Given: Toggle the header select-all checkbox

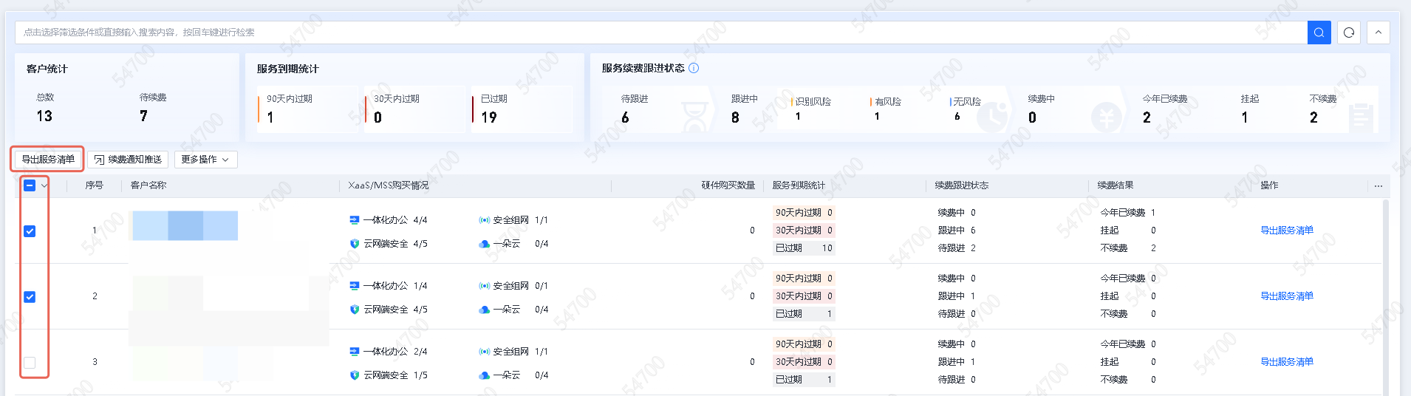Looking at the screenshot, I should [30, 185].
